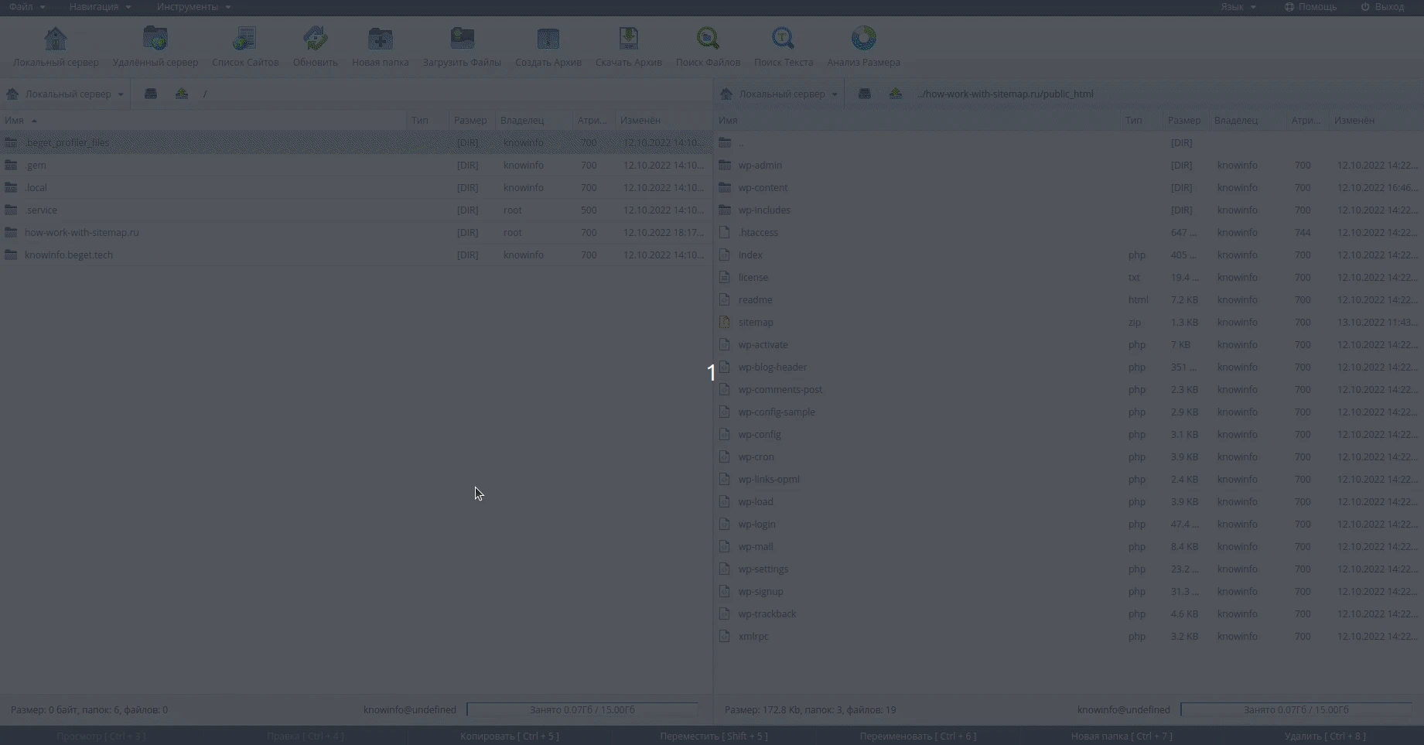
Task: Select the how-work-with-sitemap.ru folder
Action: point(81,232)
